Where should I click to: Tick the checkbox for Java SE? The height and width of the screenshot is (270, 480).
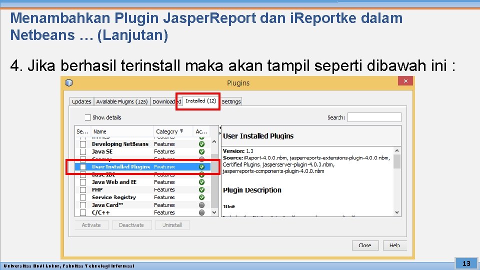(x=83, y=151)
